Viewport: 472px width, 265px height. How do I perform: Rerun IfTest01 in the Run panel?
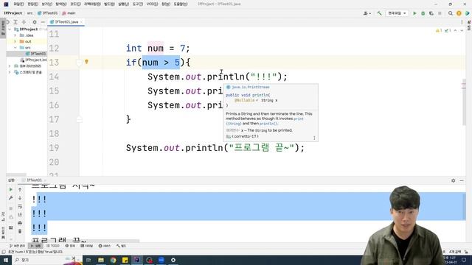pos(11,190)
